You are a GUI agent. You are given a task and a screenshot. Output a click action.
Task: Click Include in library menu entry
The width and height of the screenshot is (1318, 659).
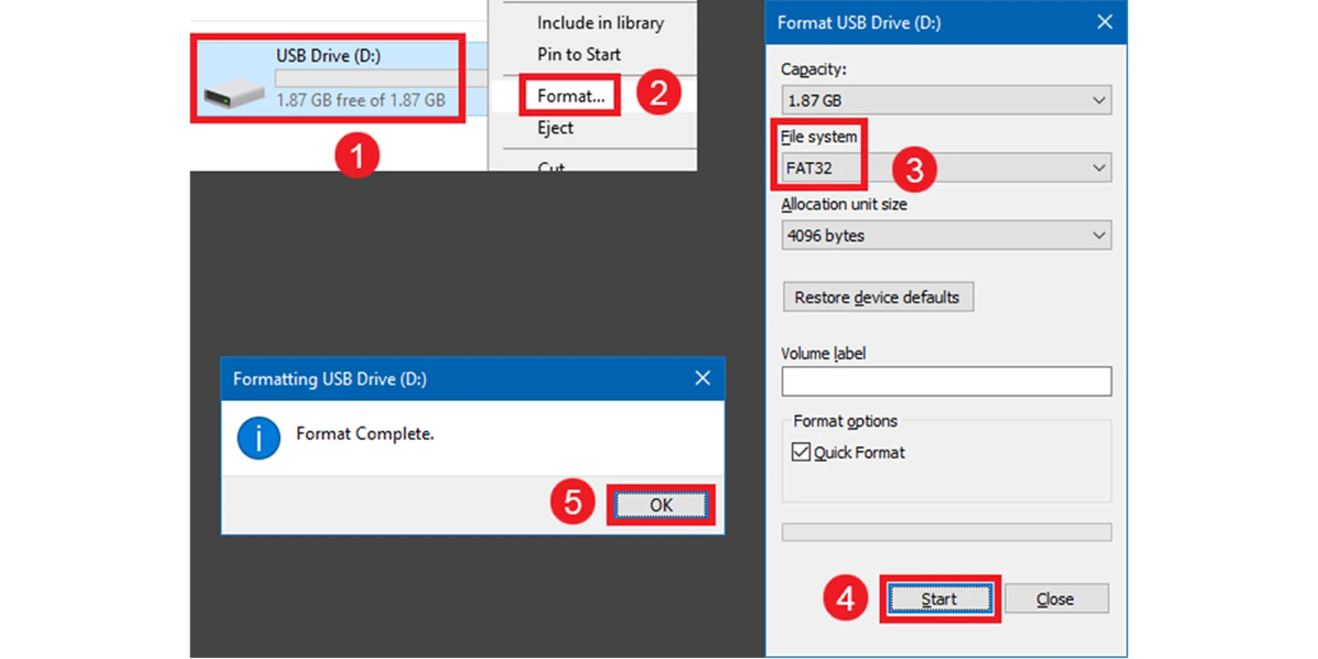pos(599,23)
